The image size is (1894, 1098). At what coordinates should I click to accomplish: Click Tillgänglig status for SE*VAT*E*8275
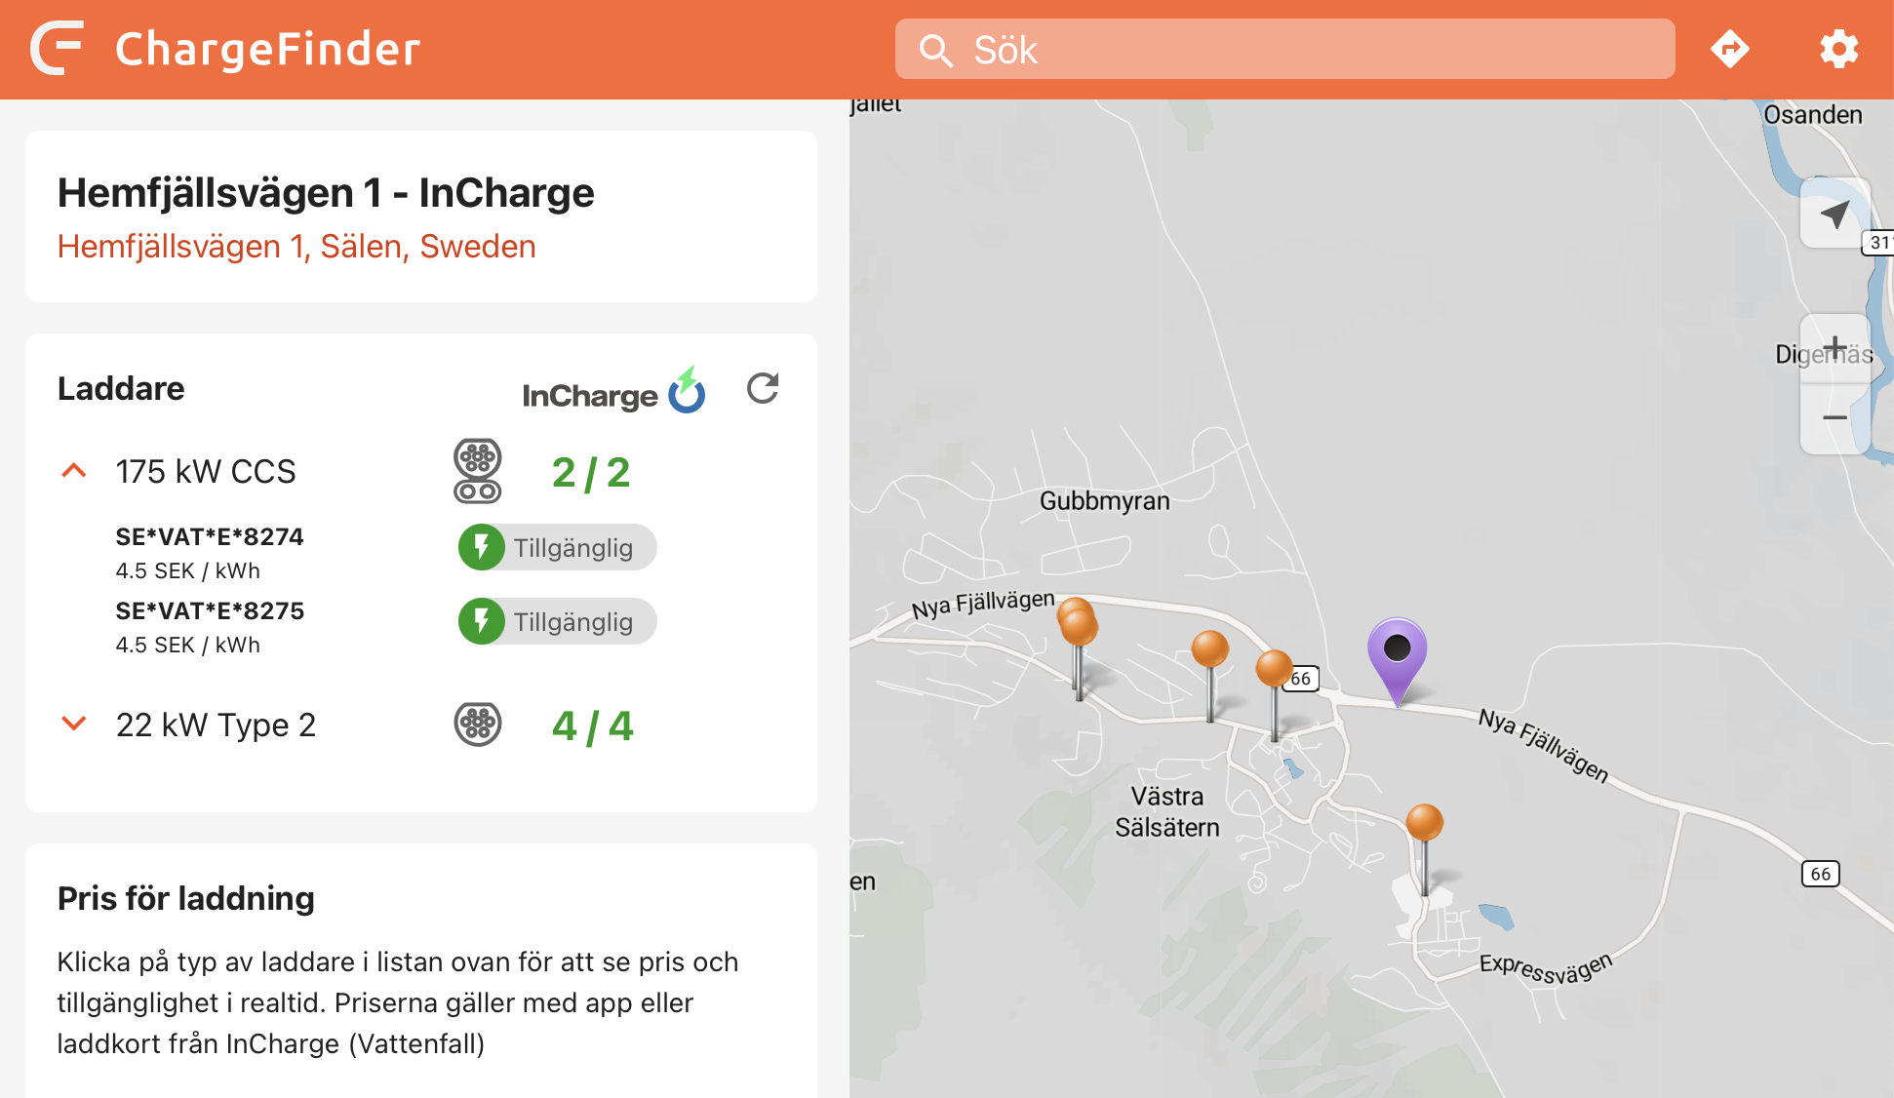(557, 622)
